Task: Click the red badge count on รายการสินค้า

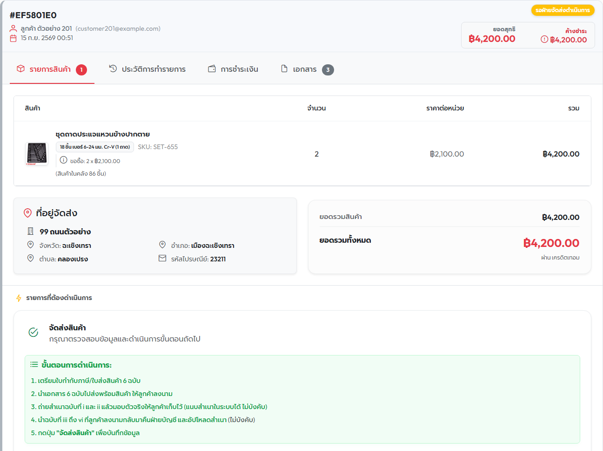Action: click(x=81, y=70)
